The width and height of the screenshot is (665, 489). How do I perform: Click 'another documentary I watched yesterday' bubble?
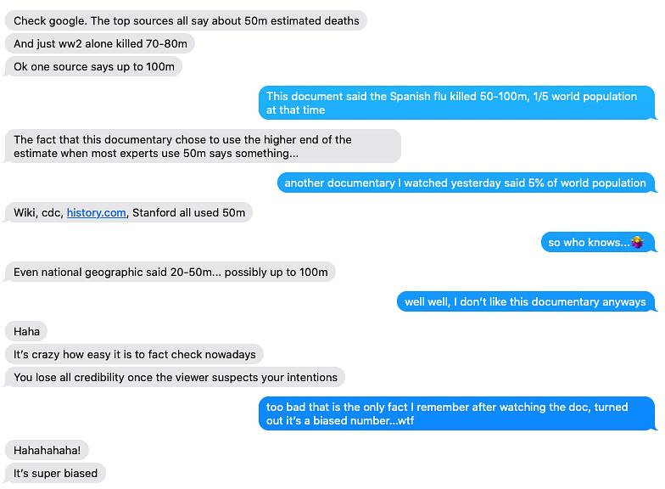(x=467, y=183)
